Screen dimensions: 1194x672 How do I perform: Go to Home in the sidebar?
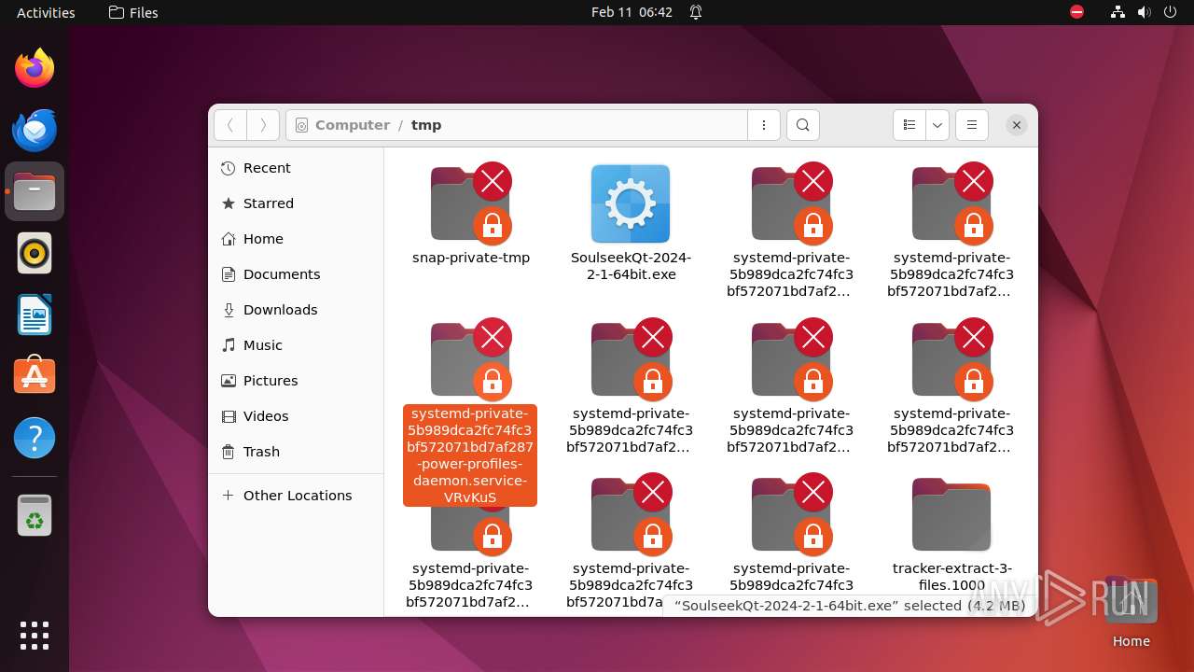pos(296,239)
